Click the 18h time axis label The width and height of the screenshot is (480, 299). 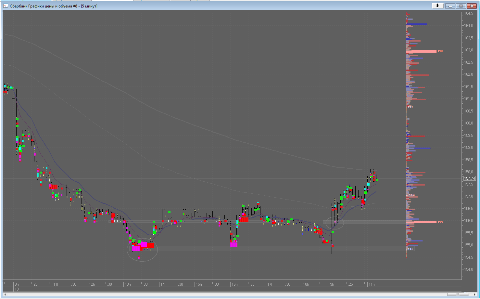click(306, 284)
